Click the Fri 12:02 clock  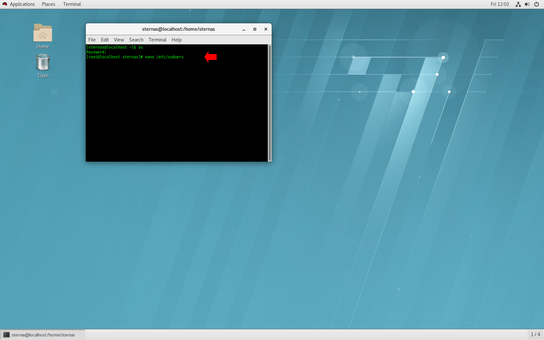tap(500, 4)
